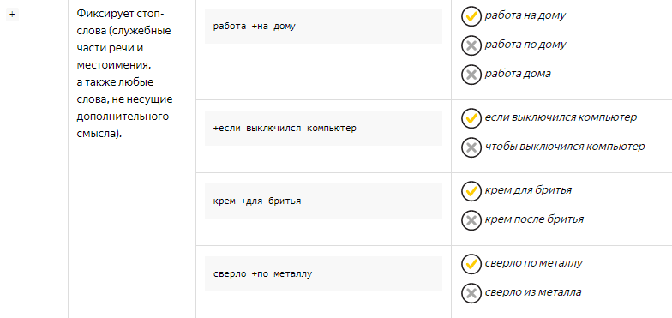
Task: Click italic phrase сверло из металла
Action: point(533,292)
